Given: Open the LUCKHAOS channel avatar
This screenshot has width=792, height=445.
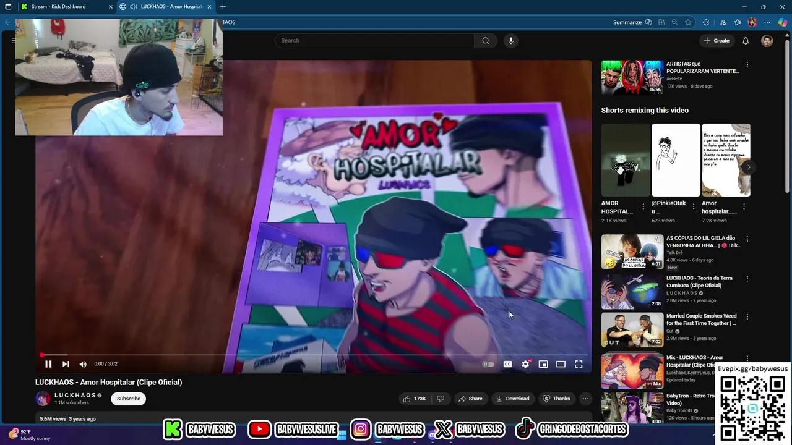Looking at the screenshot, I should [x=43, y=399].
